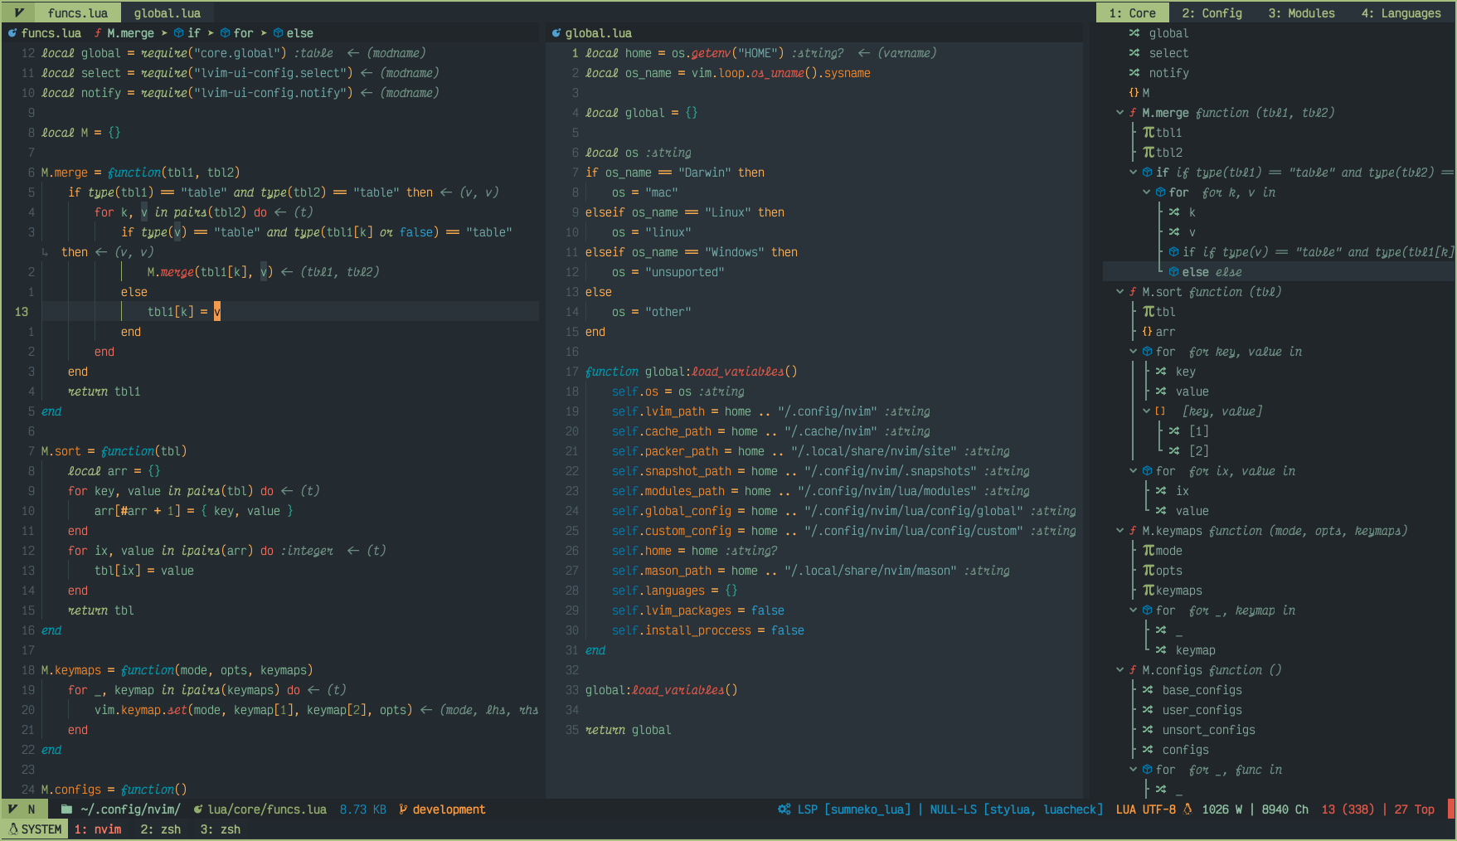The width and height of the screenshot is (1457, 841).
Task: Click the 'else' segment in the breadcrumb
Action: point(300,33)
